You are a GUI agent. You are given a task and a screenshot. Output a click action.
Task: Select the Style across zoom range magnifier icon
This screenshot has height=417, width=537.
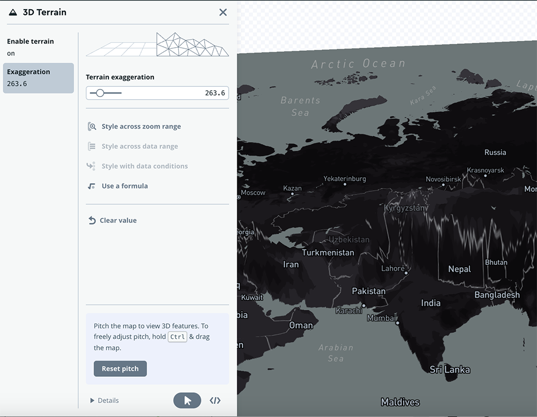[92, 126]
